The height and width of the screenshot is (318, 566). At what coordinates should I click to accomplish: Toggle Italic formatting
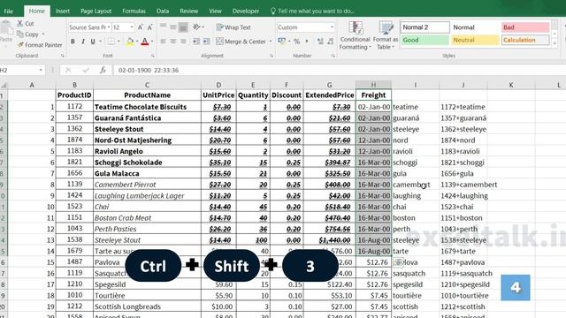click(83, 42)
